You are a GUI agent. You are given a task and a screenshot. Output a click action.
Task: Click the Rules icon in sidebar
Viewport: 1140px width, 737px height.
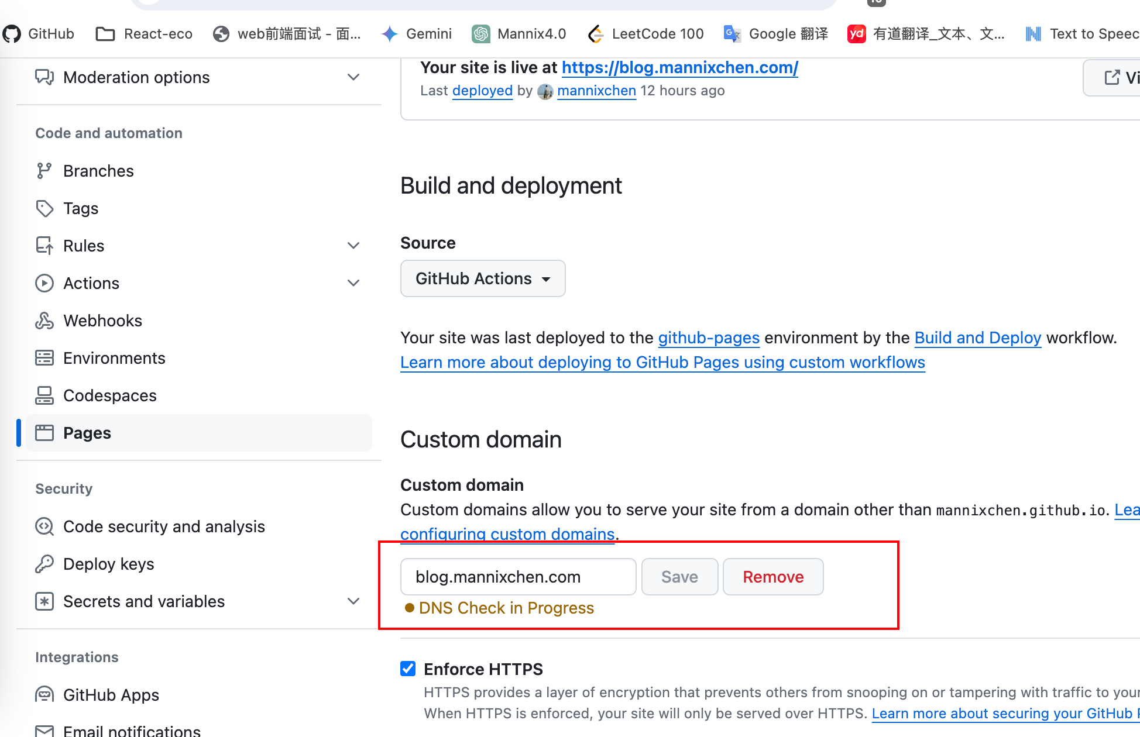coord(44,246)
